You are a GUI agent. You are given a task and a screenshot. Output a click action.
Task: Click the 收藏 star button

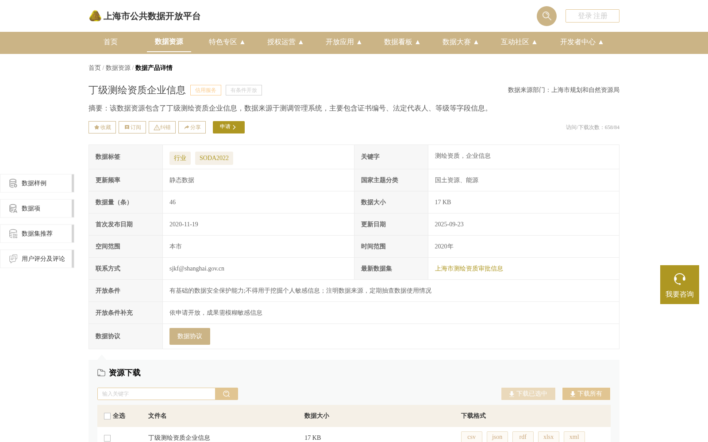click(102, 127)
